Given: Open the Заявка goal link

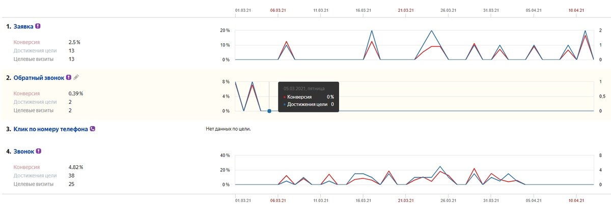Looking at the screenshot, I should [x=23, y=26].
